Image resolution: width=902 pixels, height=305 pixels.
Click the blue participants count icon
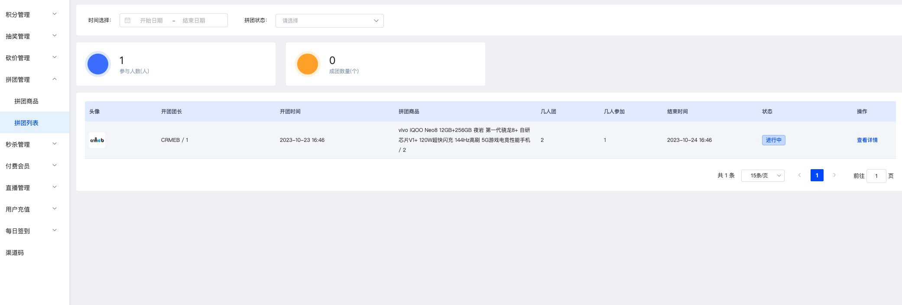point(98,64)
